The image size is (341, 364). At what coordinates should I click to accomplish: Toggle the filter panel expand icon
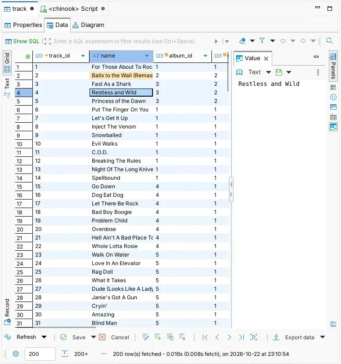click(x=48, y=41)
